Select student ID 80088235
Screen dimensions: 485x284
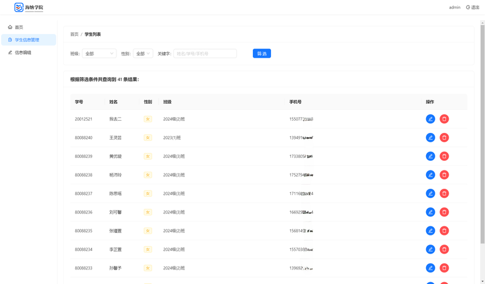pos(84,231)
